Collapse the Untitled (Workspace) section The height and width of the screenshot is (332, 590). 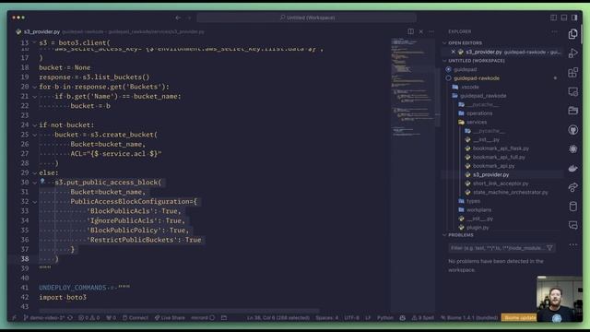click(445, 61)
